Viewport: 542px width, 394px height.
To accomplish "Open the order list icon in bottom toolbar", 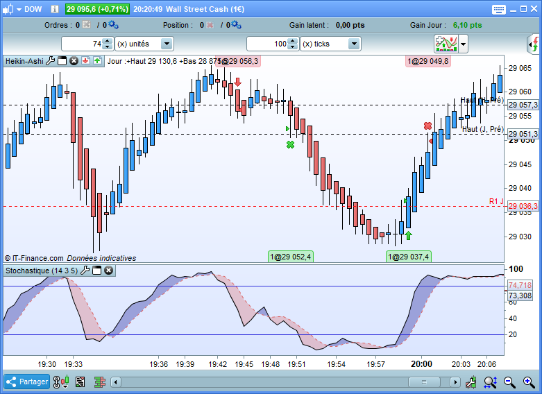I will 81,382.
